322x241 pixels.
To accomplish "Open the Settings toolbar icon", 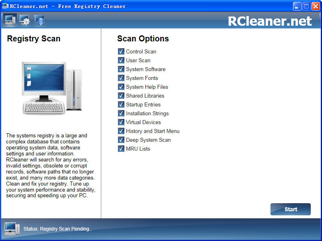I will [24, 19].
